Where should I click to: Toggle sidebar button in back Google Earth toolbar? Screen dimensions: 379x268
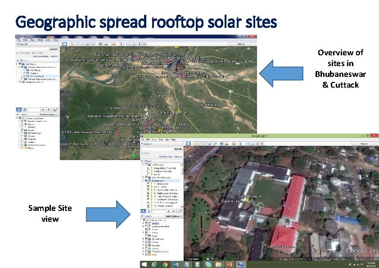[x=64, y=44]
